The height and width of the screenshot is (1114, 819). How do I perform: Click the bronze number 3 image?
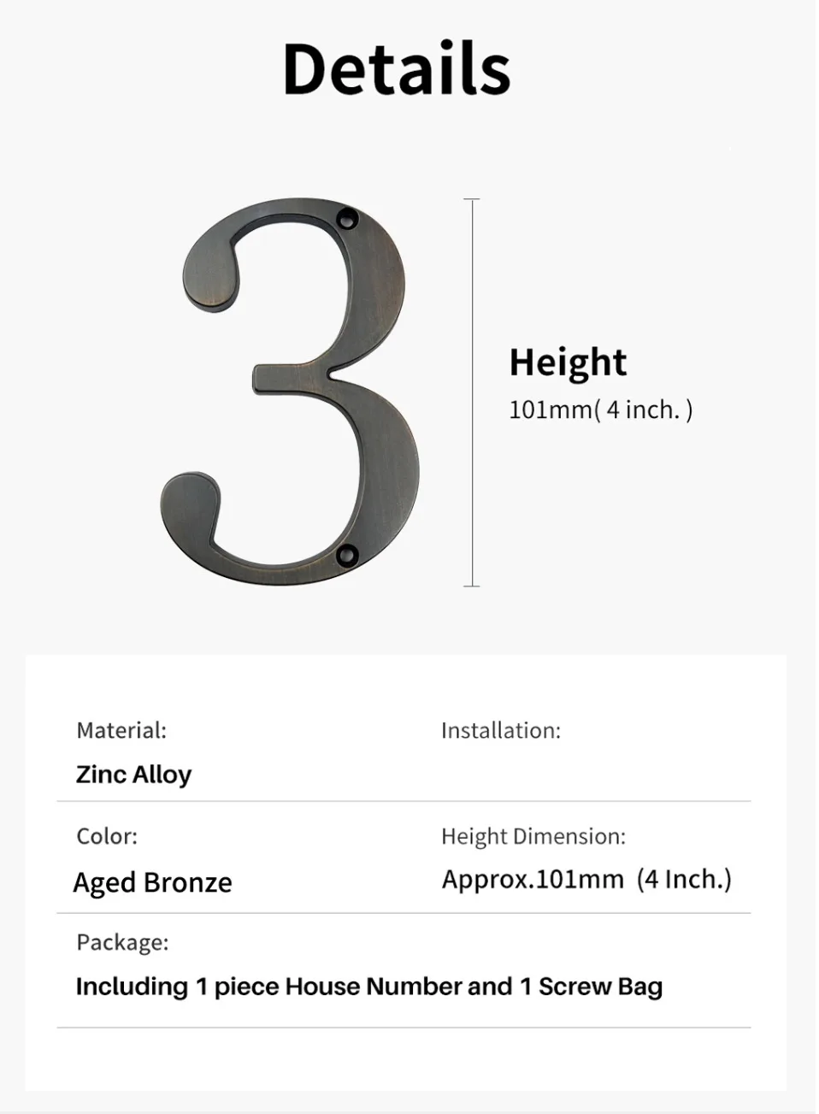(x=289, y=392)
